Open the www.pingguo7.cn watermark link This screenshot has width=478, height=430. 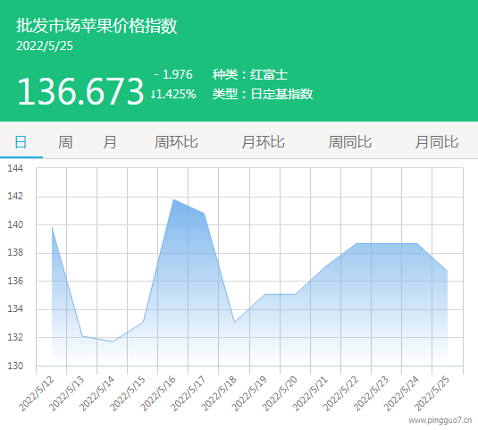point(440,420)
